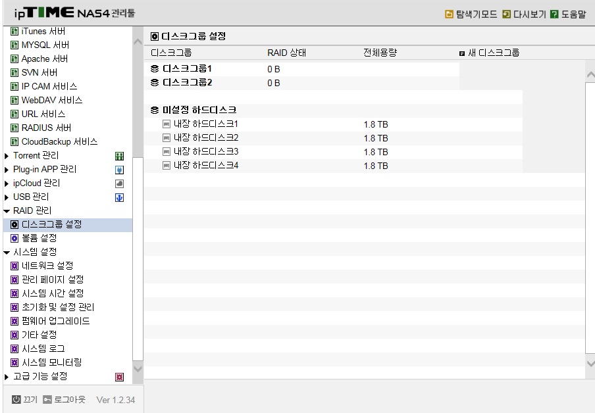Select 펌웨어 업그레이드 menu entry
595x413 pixels.
(55, 321)
